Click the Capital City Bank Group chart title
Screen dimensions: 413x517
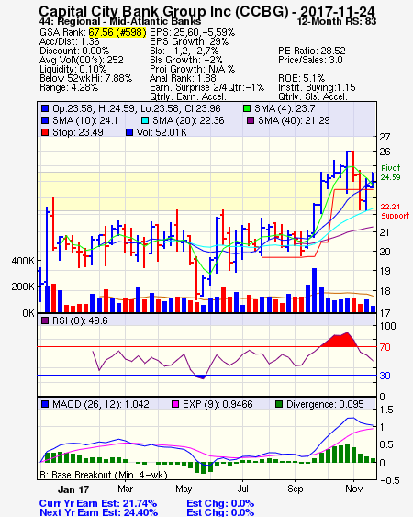(x=206, y=12)
